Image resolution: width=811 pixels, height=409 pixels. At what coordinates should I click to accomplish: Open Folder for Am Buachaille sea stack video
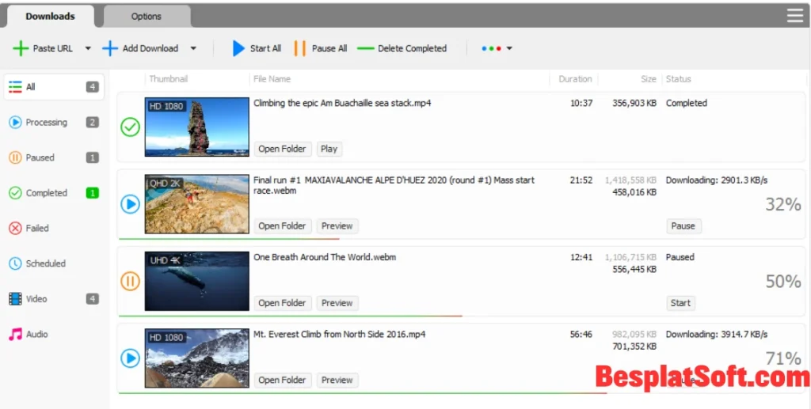tap(283, 149)
